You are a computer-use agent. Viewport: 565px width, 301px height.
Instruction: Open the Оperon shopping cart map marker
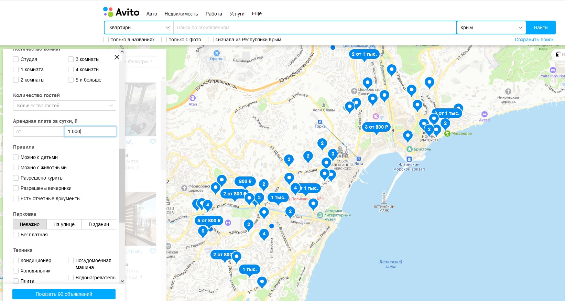point(217,53)
